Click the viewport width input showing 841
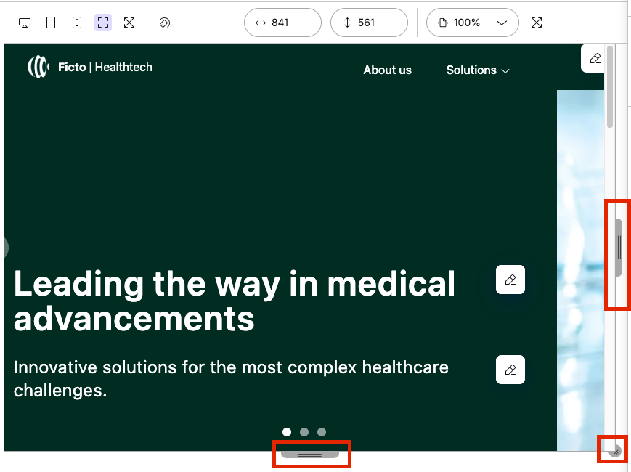631x472 pixels. click(x=282, y=23)
